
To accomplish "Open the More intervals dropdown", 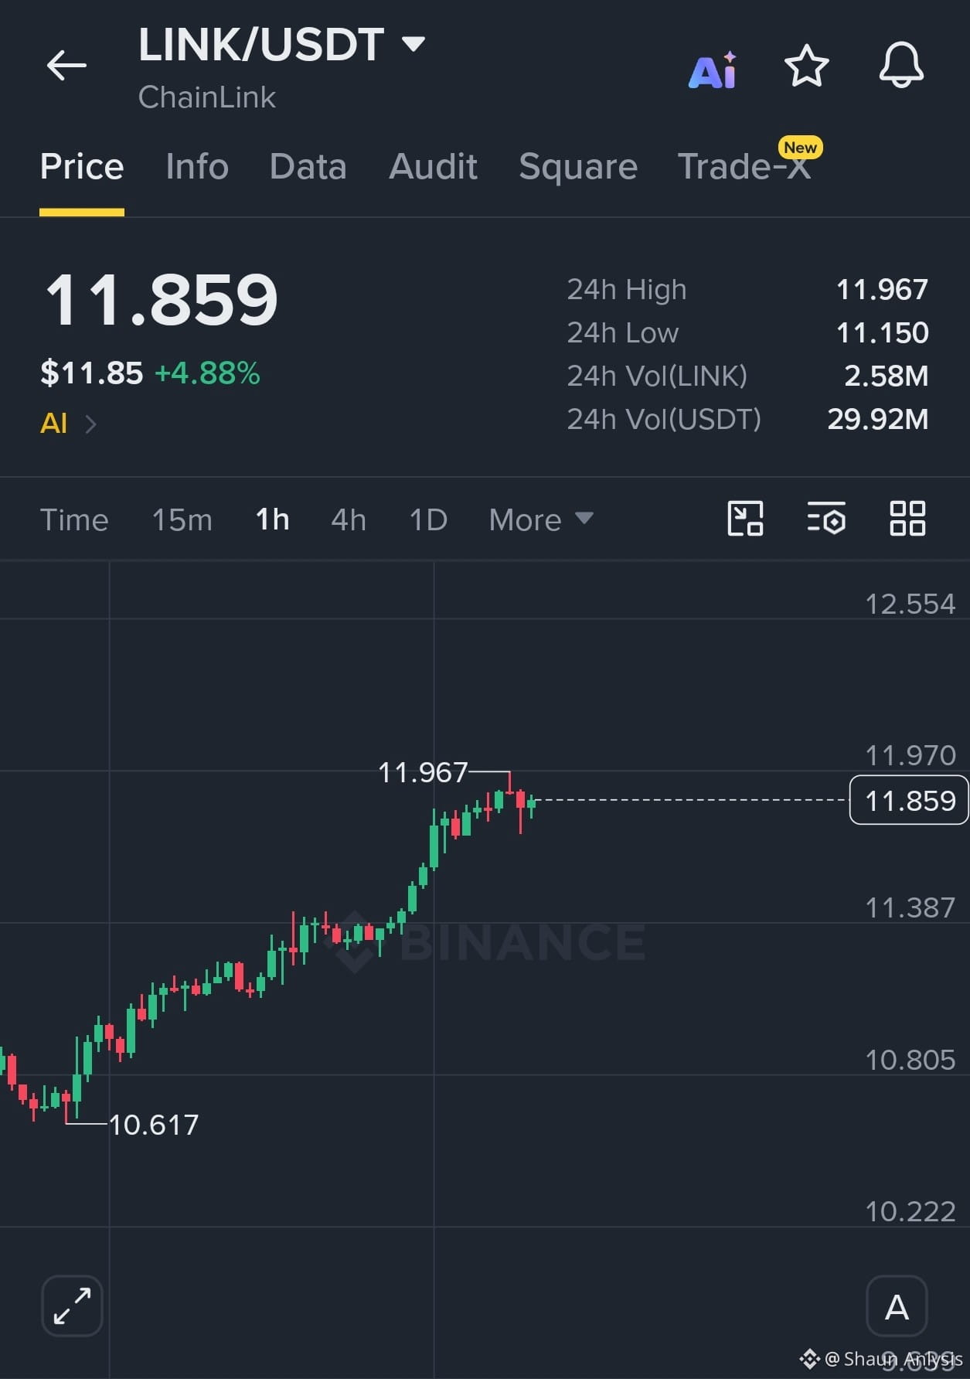I will click(541, 519).
